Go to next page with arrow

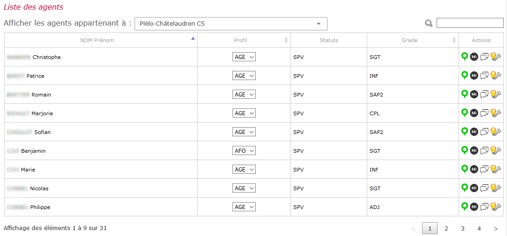(x=496, y=229)
